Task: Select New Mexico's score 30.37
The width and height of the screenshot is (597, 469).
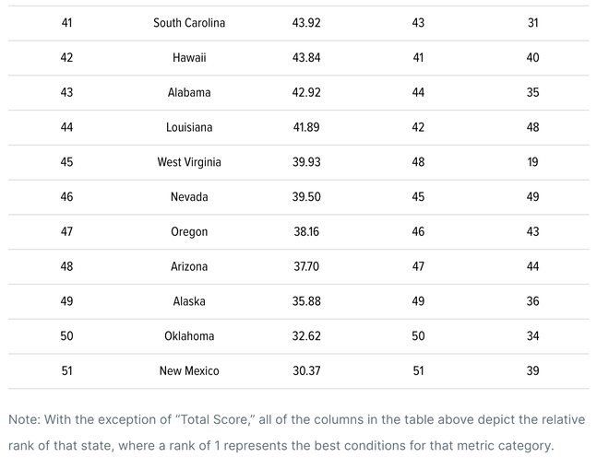Action: point(306,371)
